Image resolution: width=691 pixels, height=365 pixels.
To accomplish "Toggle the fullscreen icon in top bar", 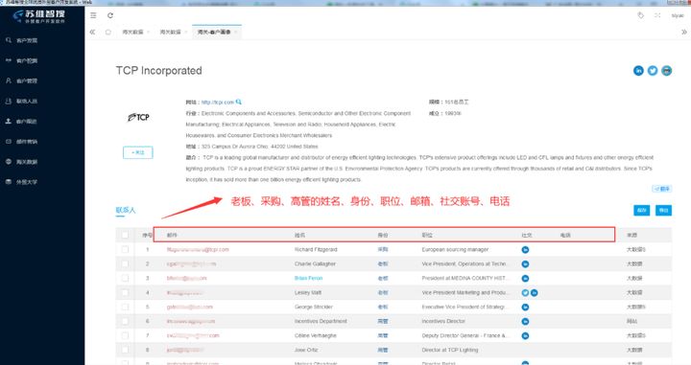I will click(657, 15).
